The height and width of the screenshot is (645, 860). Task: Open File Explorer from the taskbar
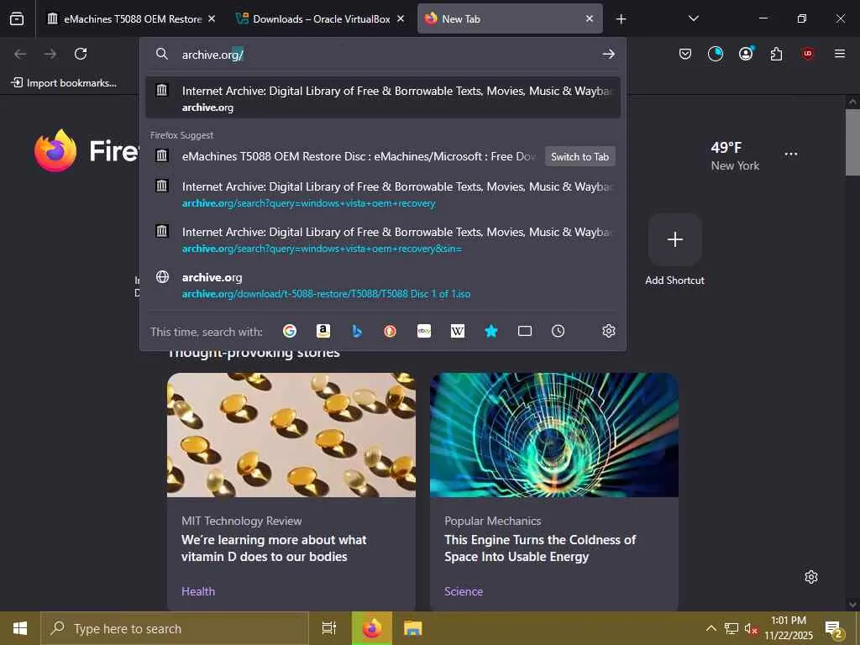click(x=412, y=628)
